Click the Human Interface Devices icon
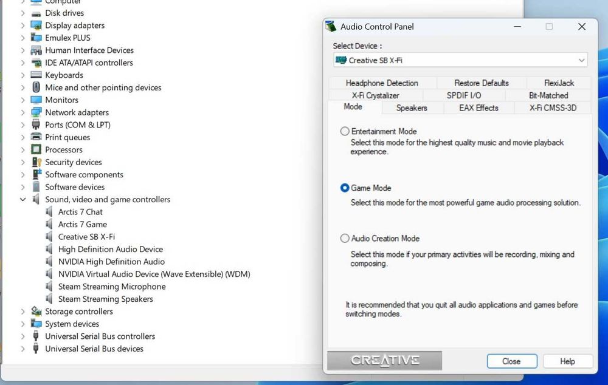The height and width of the screenshot is (385, 608). [x=36, y=50]
